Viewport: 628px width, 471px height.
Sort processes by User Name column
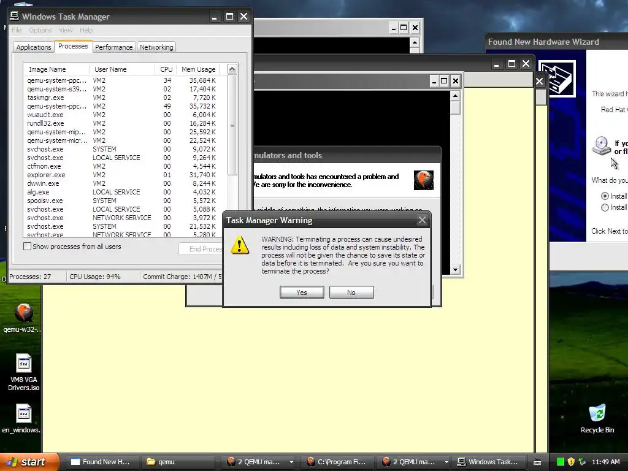pyautogui.click(x=122, y=69)
